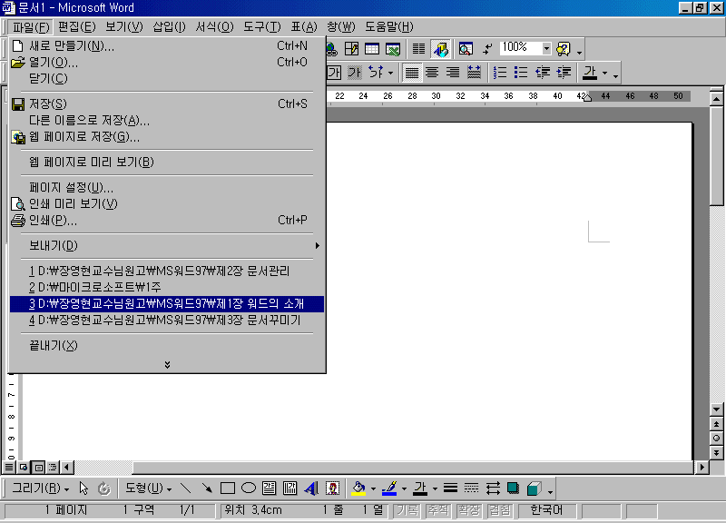Choose 인쇄 미리 보기(V) menu entry
The image size is (726, 523).
click(x=167, y=203)
